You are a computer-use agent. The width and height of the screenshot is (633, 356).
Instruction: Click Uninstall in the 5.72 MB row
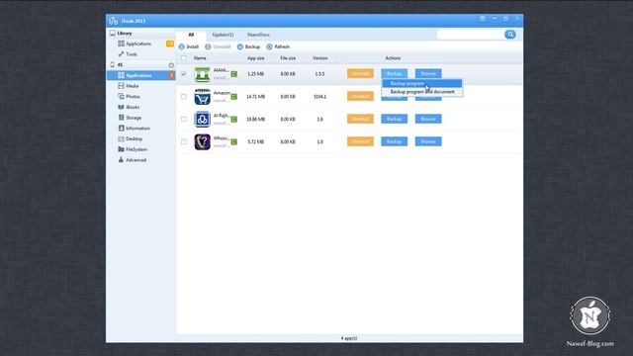[360, 141]
